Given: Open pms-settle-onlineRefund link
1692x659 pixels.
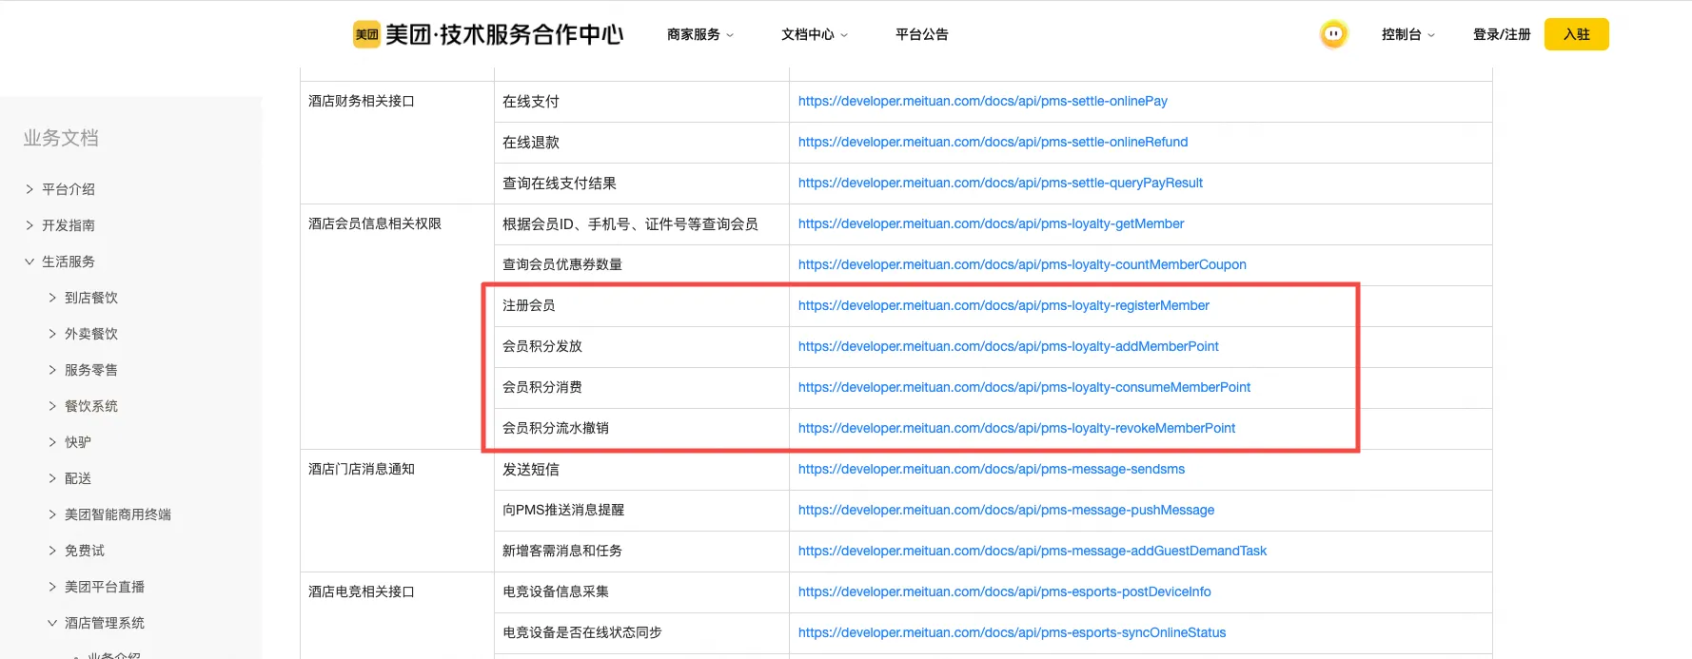Looking at the screenshot, I should [x=993, y=142].
